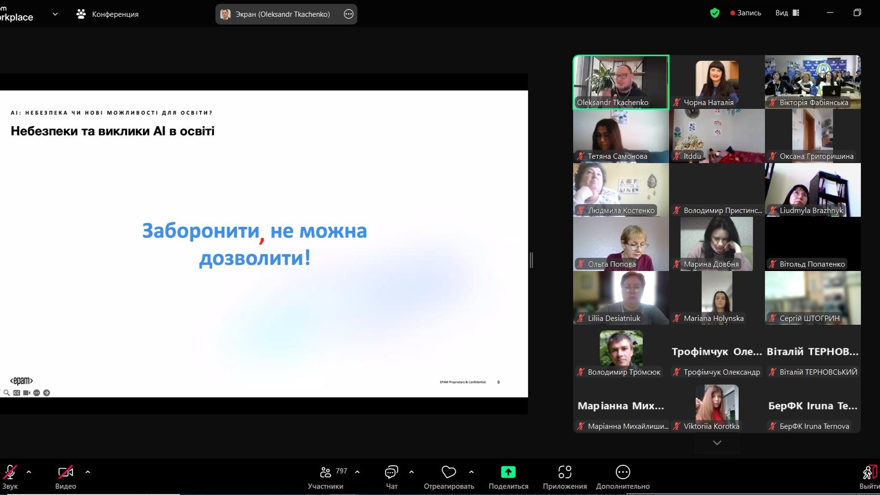The width and height of the screenshot is (880, 495).
Task: Turn on the video camera
Action: pyautogui.click(x=66, y=472)
